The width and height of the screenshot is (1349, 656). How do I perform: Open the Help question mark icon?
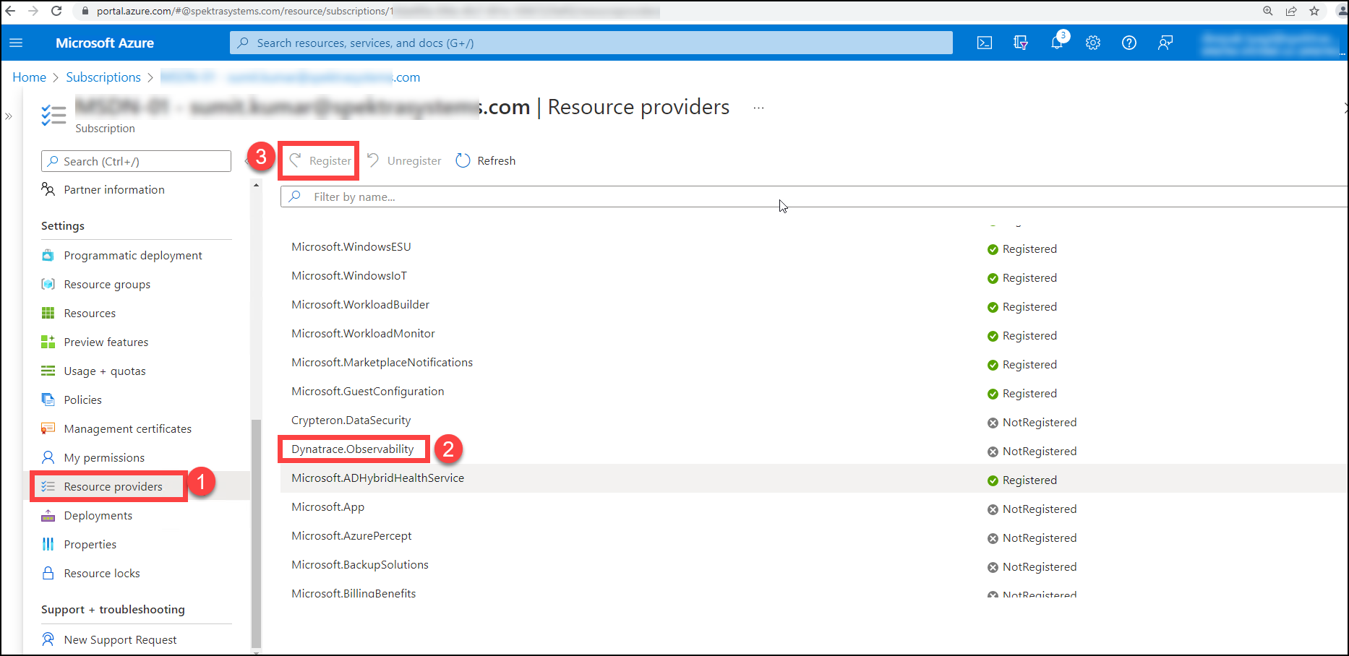[x=1129, y=43]
